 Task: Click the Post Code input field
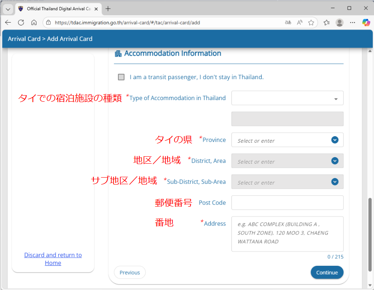287,203
